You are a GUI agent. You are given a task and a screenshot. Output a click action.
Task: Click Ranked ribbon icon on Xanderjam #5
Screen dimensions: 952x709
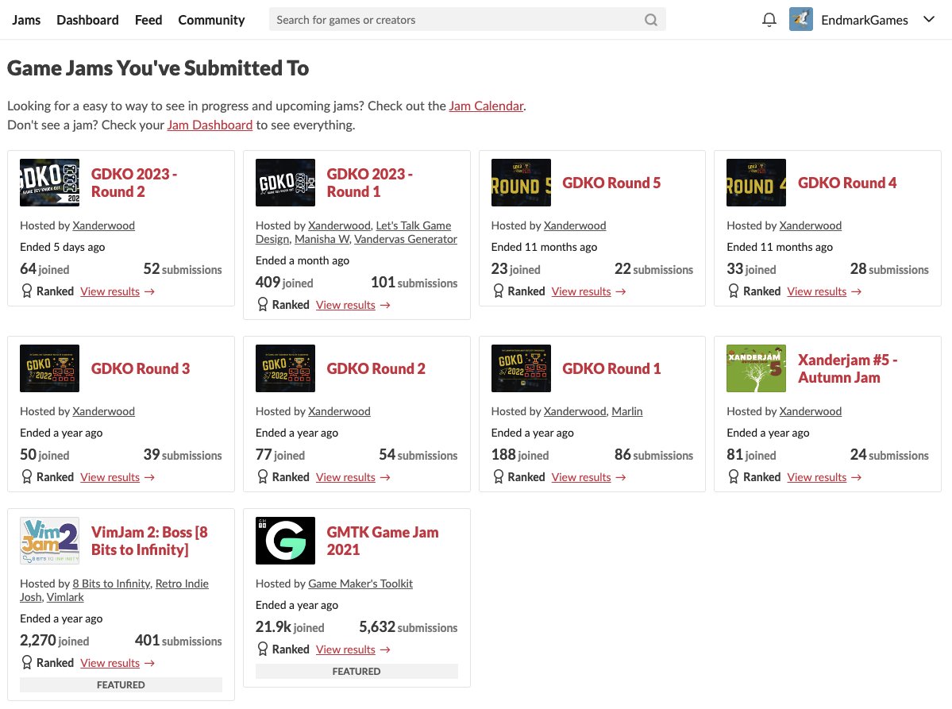pos(734,477)
